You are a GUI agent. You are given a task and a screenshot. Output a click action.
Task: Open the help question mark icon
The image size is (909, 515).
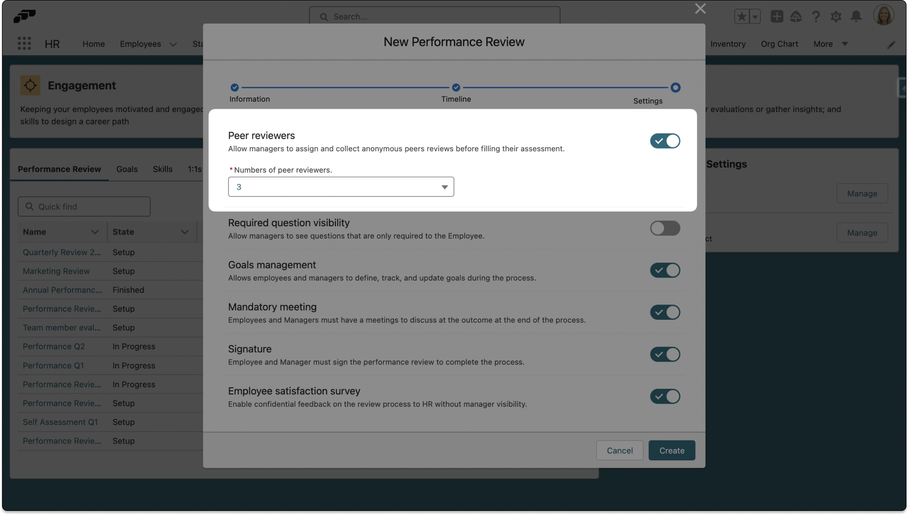(x=816, y=17)
